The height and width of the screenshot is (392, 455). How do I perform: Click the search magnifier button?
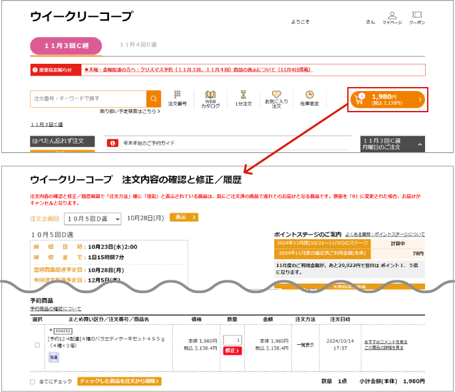(154, 99)
